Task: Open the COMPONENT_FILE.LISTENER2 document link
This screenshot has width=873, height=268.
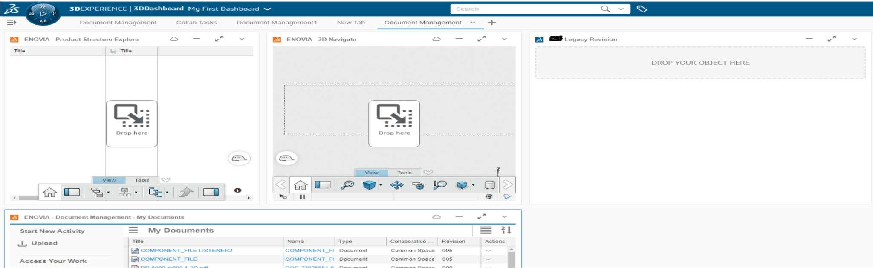Action: (x=186, y=251)
